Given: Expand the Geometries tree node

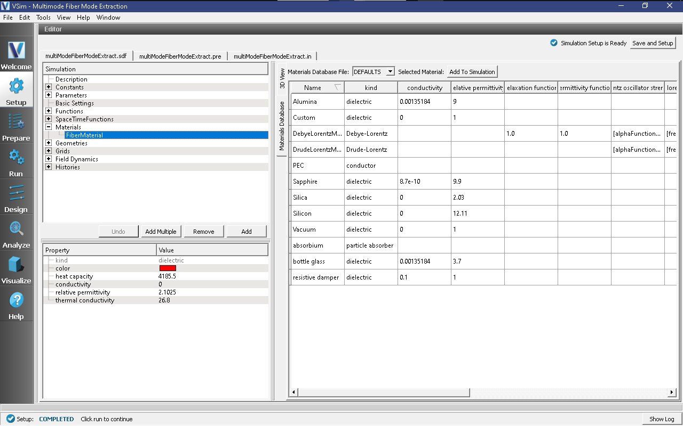Looking at the screenshot, I should tap(49, 143).
